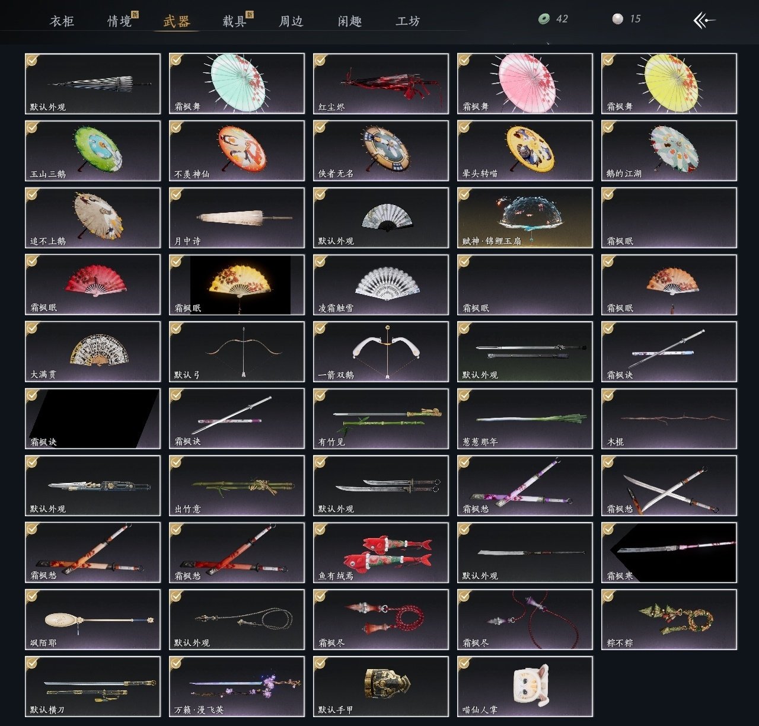This screenshot has width=759, height=726.
Task: Choose the 赋神·锦鲤玉扇 koi fan skin
Action: tap(525, 218)
